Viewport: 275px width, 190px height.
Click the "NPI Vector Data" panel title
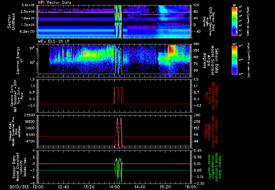click(55, 2)
